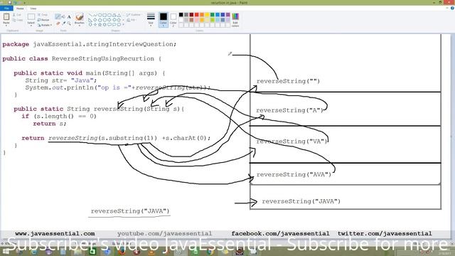This screenshot has width=455, height=256.
Task: Click the Crop command
Action: pos(43,15)
